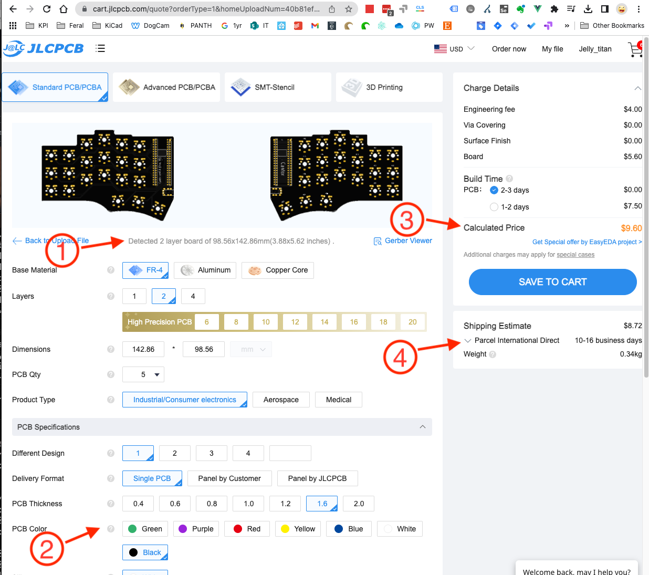This screenshot has width=649, height=575.
Task: Open the special cases link
Action: coord(575,255)
